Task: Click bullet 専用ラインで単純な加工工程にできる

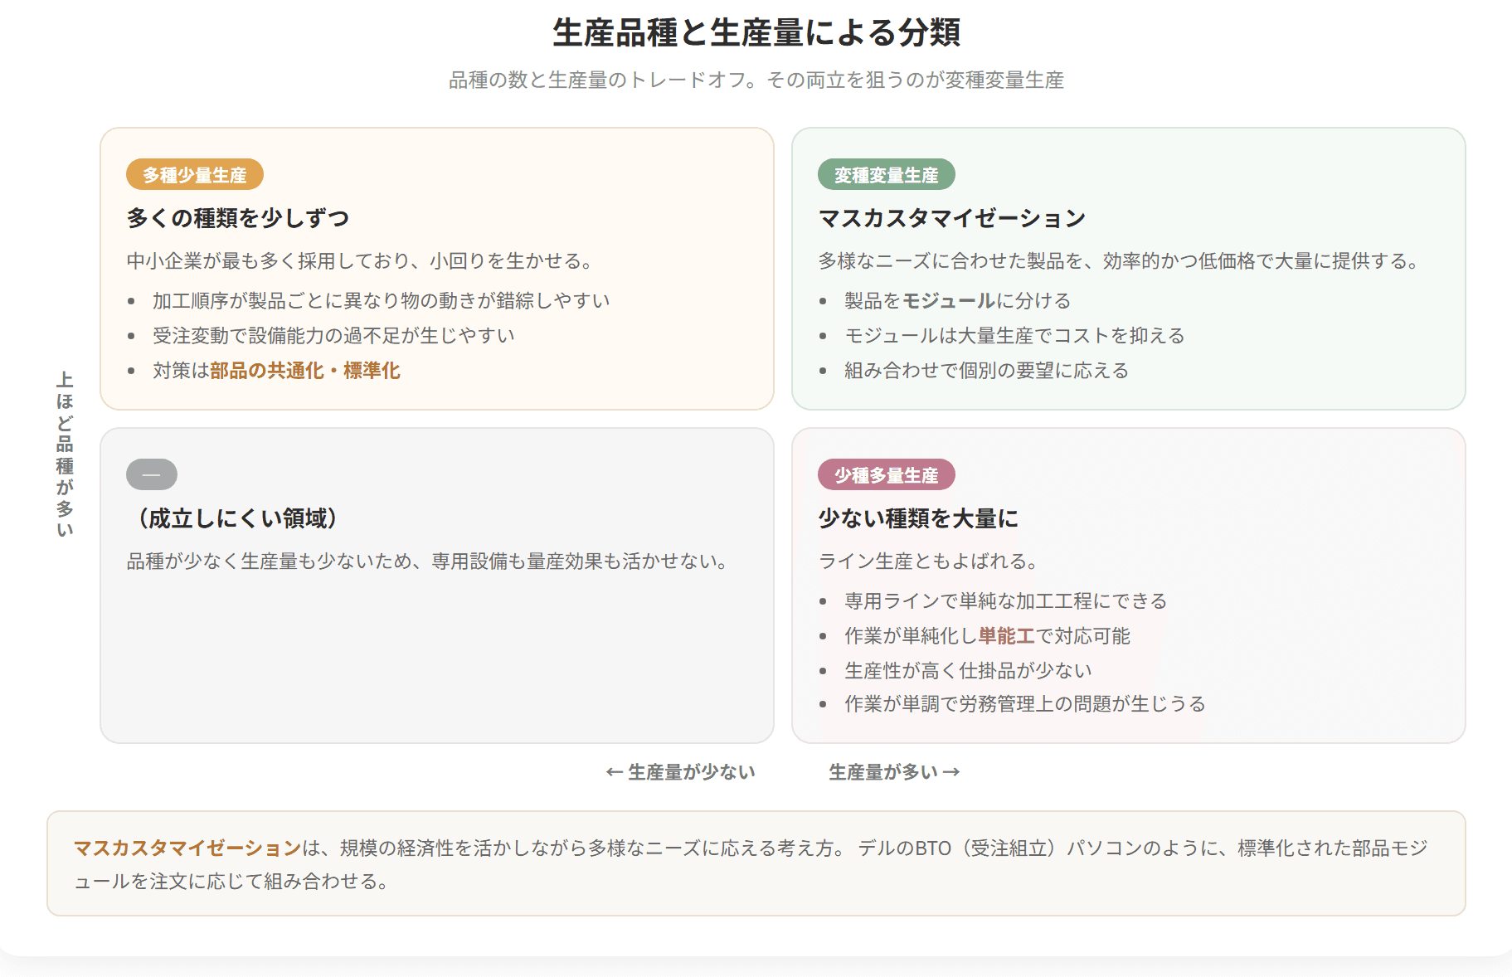Action: click(1005, 600)
